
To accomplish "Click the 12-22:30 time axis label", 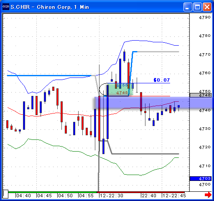I will [x=112, y=196].
